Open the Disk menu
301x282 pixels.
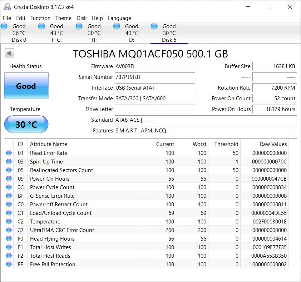click(82, 18)
